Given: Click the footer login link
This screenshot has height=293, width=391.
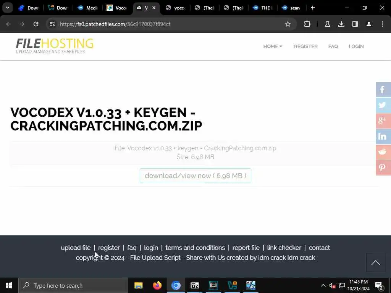Looking at the screenshot, I should tap(151, 248).
